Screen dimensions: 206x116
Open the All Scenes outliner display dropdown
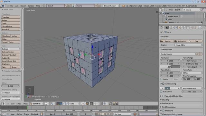click(x=191, y=10)
